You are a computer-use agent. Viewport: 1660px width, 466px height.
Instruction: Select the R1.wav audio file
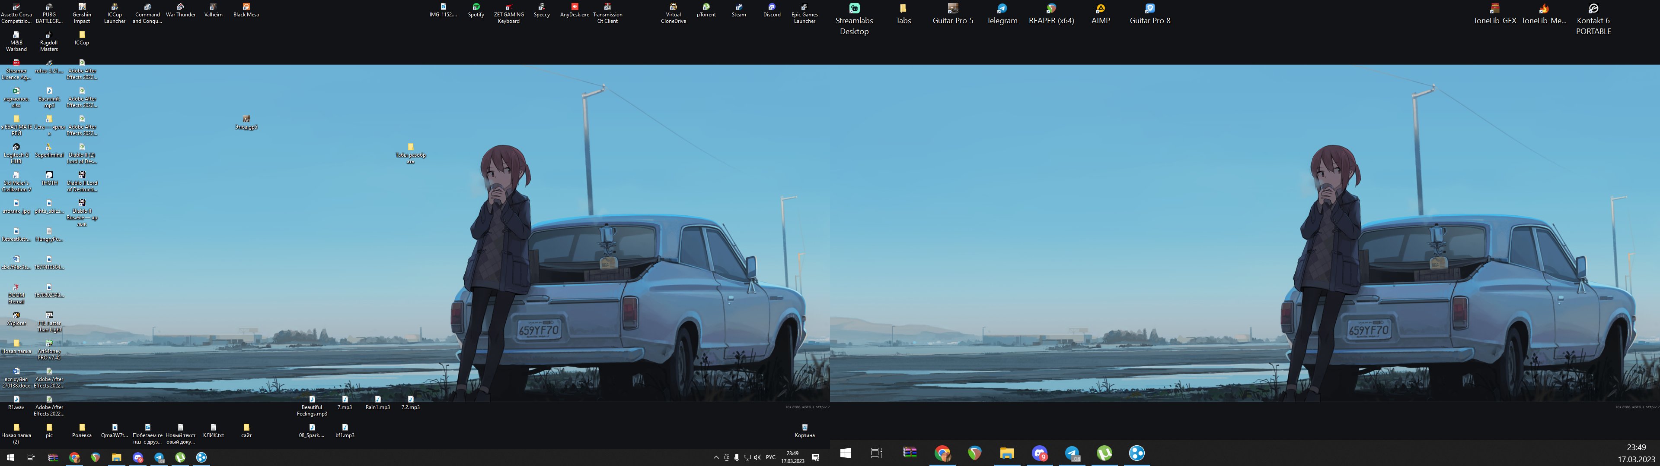(x=16, y=403)
